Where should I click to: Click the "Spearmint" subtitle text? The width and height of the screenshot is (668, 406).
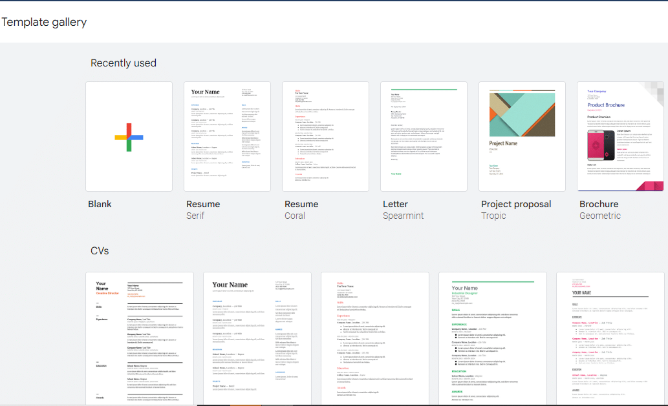tap(403, 216)
